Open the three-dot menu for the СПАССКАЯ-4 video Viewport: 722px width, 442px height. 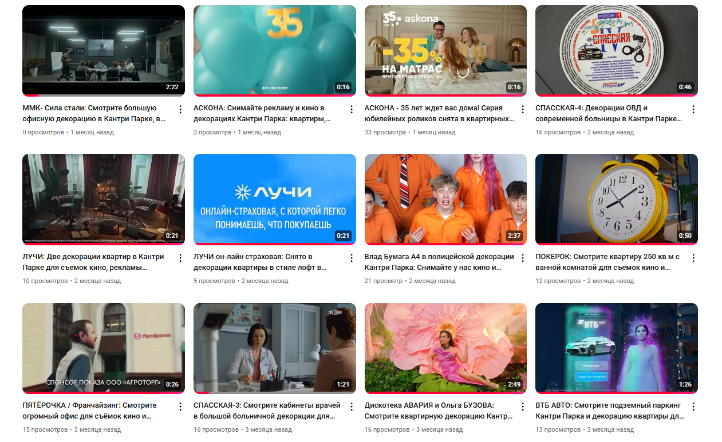point(693,109)
